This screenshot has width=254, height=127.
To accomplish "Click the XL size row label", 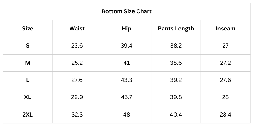I will (x=28, y=97).
